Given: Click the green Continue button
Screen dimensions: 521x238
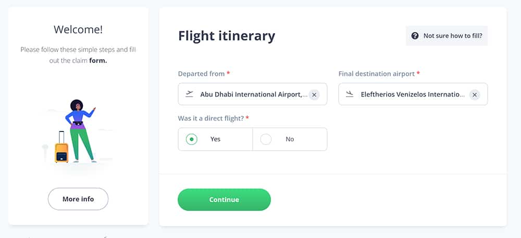Looking at the screenshot, I should click(x=224, y=200).
